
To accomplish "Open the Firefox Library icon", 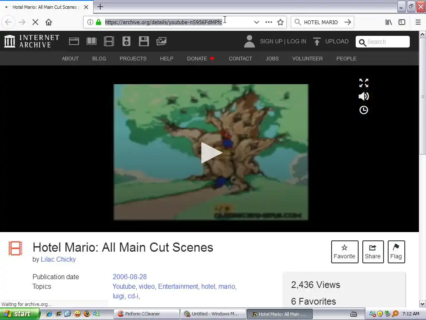I will [x=389, y=22].
